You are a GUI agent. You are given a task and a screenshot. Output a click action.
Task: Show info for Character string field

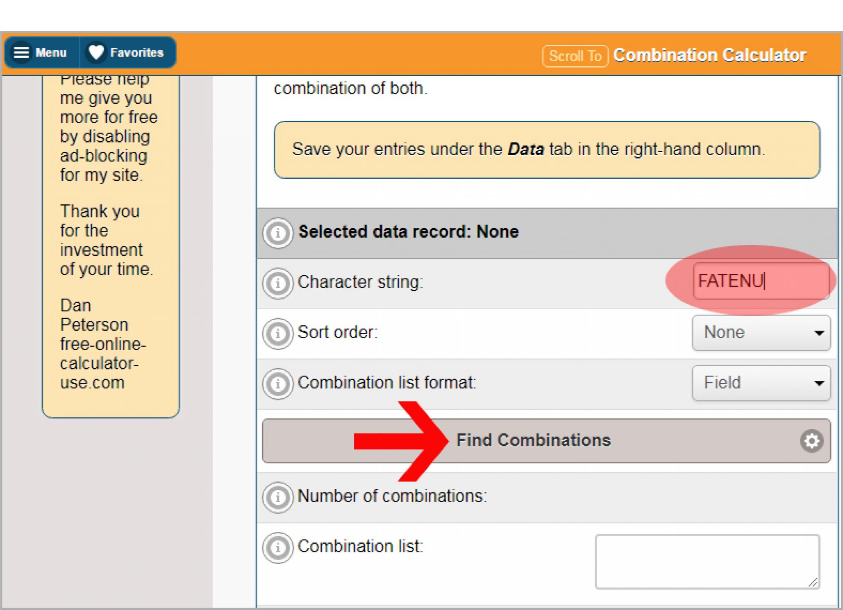278,283
